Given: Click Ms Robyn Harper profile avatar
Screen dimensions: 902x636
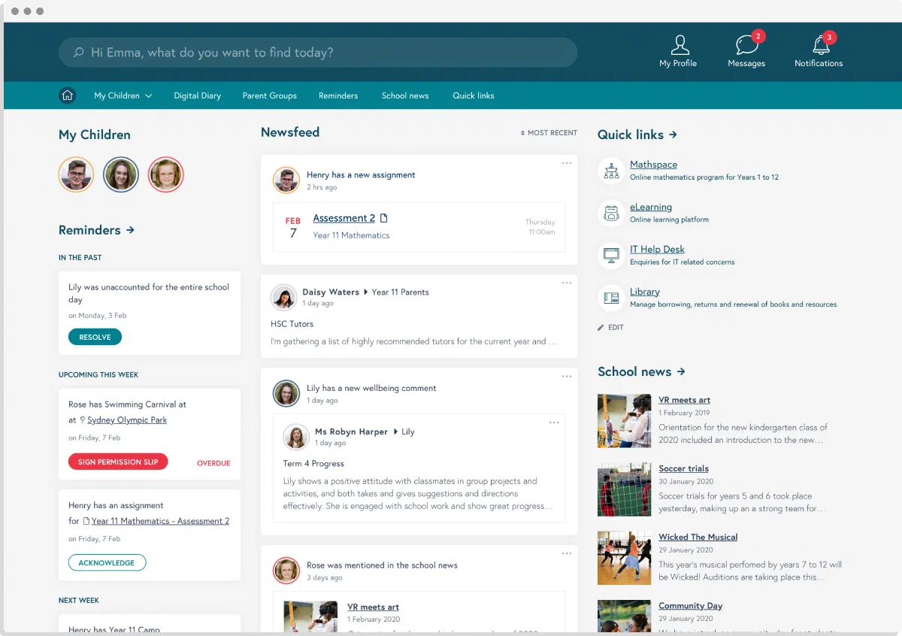Looking at the screenshot, I should (x=295, y=437).
